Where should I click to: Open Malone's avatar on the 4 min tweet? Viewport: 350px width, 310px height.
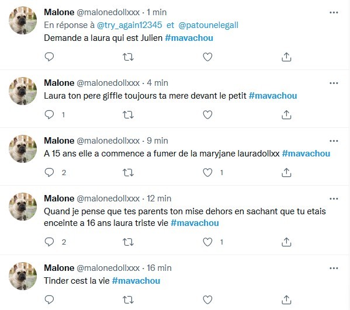[x=23, y=91]
